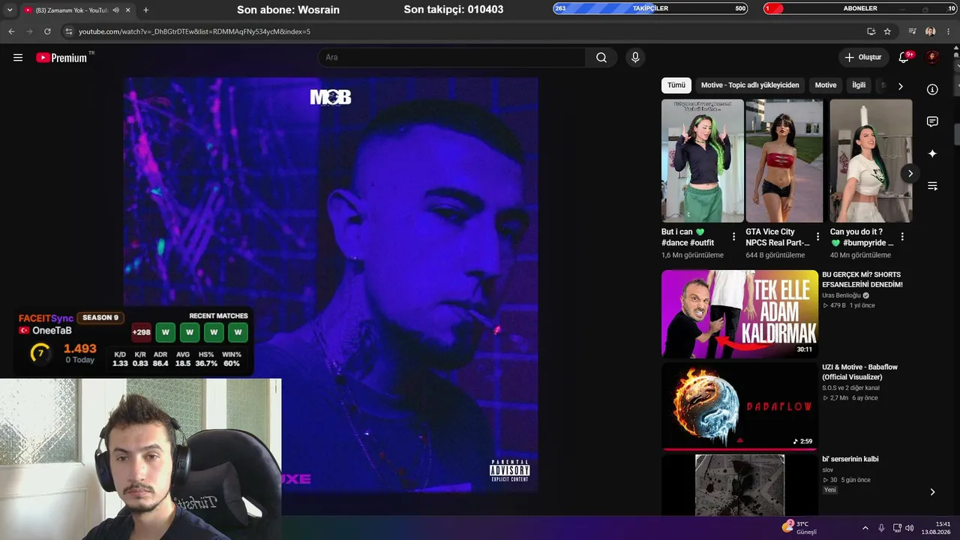Open a new browser tab
Viewport: 960px width, 540px height.
pyautogui.click(x=145, y=10)
